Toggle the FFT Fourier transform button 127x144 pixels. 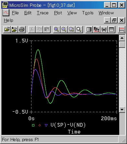[97, 29]
